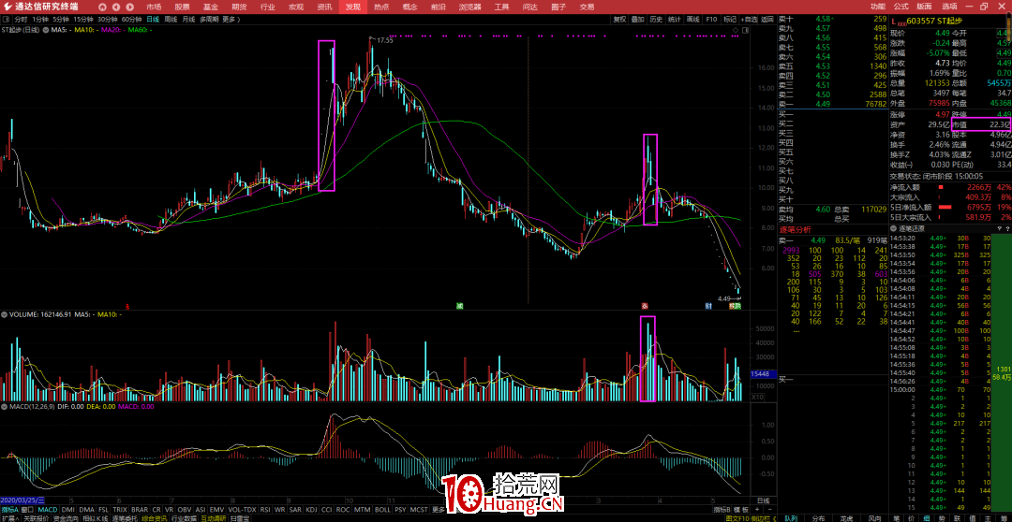1012x522 pixels.
Task: Switch to 周线 period
Action: point(171,20)
